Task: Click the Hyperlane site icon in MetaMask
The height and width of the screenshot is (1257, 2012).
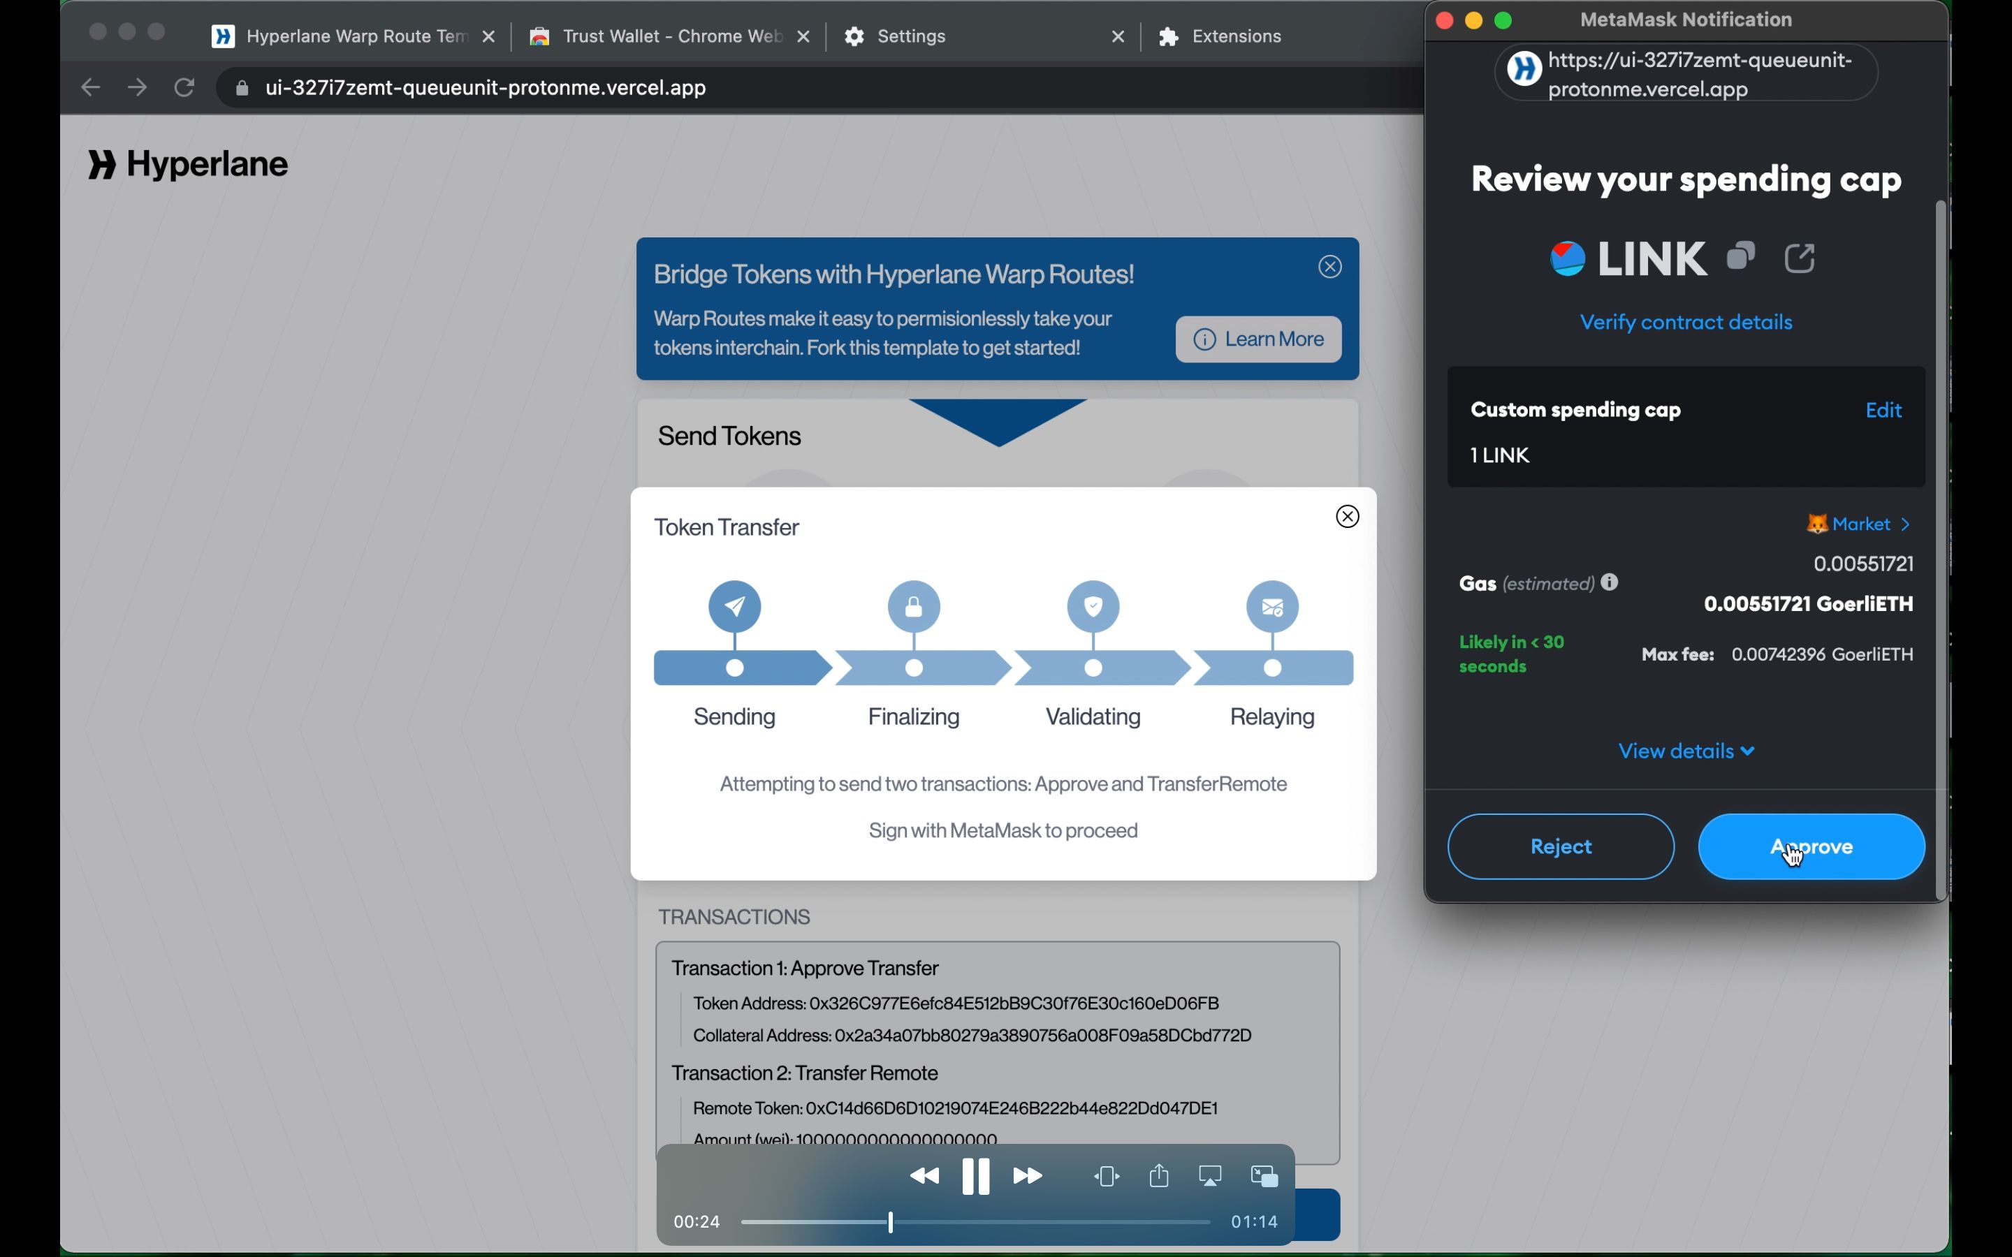Action: click(x=1525, y=69)
